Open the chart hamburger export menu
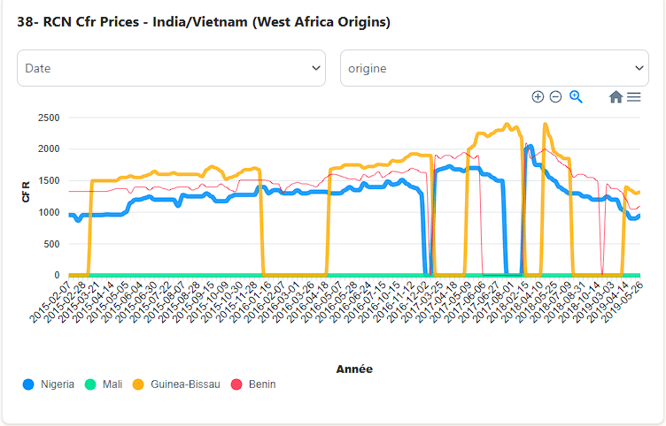Screen dimensions: 666x426 point(634,97)
